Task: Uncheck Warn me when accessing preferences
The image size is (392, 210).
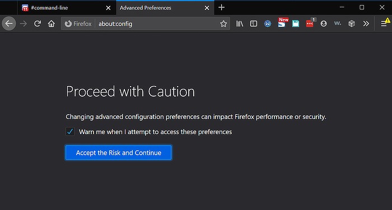Action: [x=70, y=131]
